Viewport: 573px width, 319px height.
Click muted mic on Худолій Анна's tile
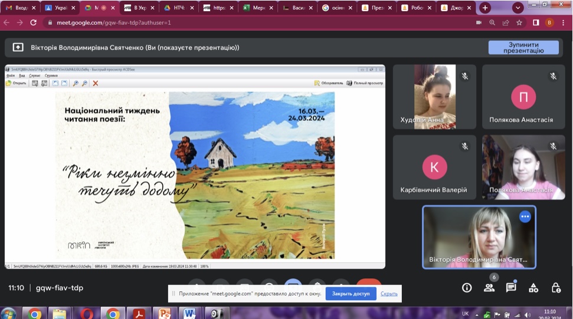(464, 76)
